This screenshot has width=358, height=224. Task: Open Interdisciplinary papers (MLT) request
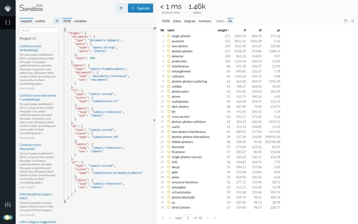(36, 196)
